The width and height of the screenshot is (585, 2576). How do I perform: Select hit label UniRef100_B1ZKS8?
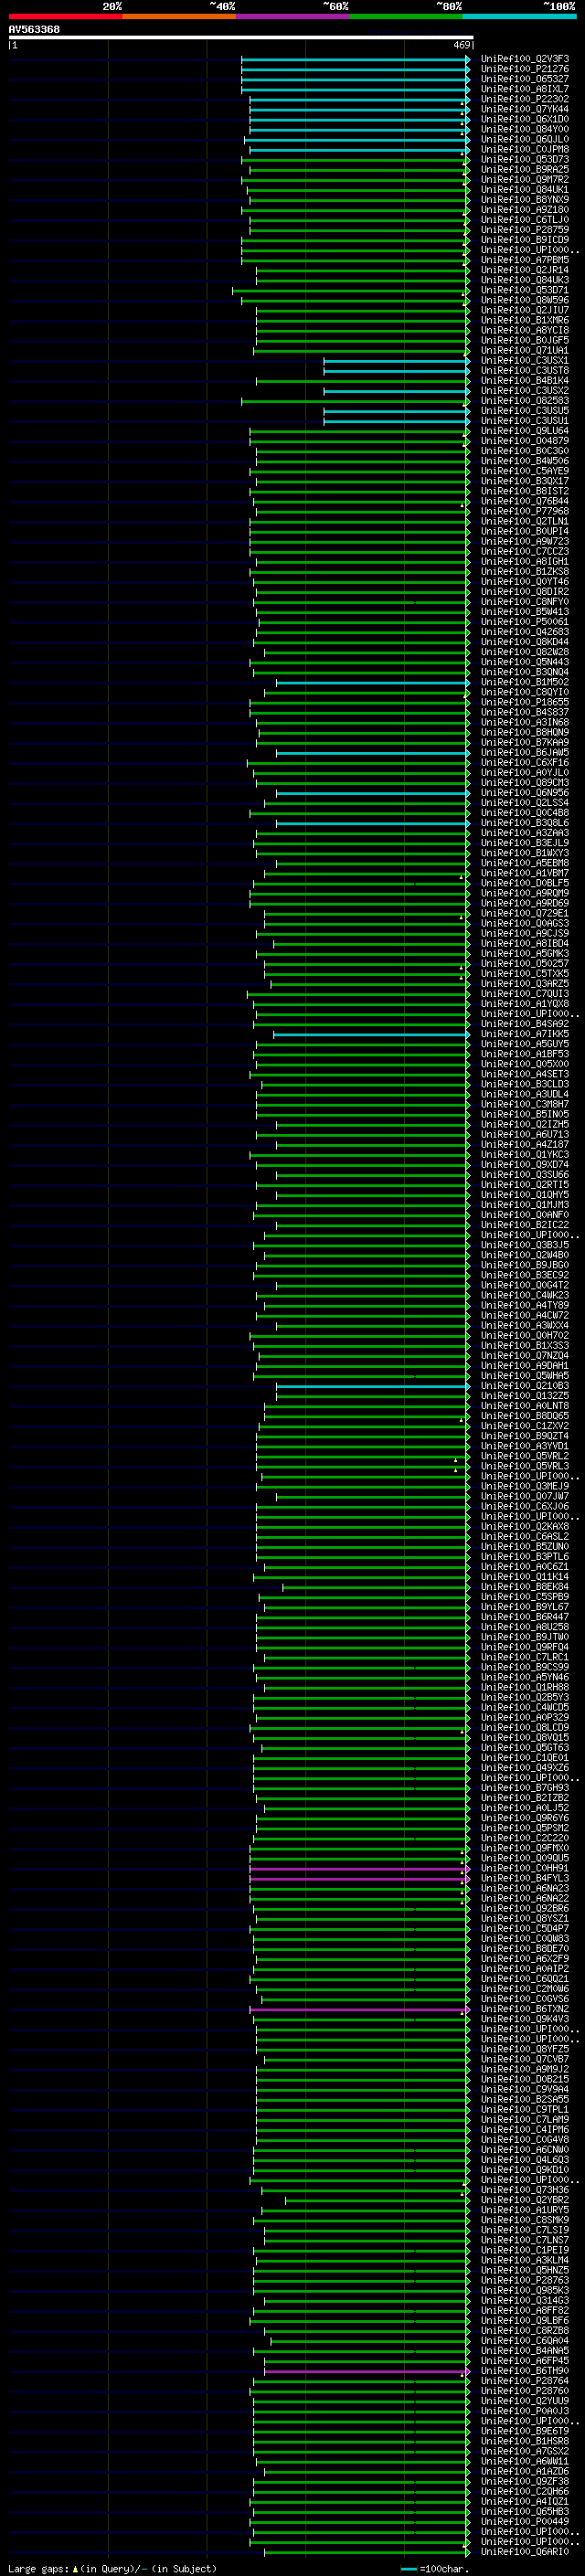pos(525,572)
